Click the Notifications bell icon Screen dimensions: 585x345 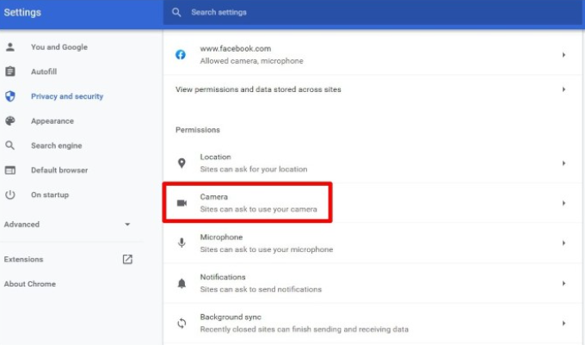click(182, 283)
